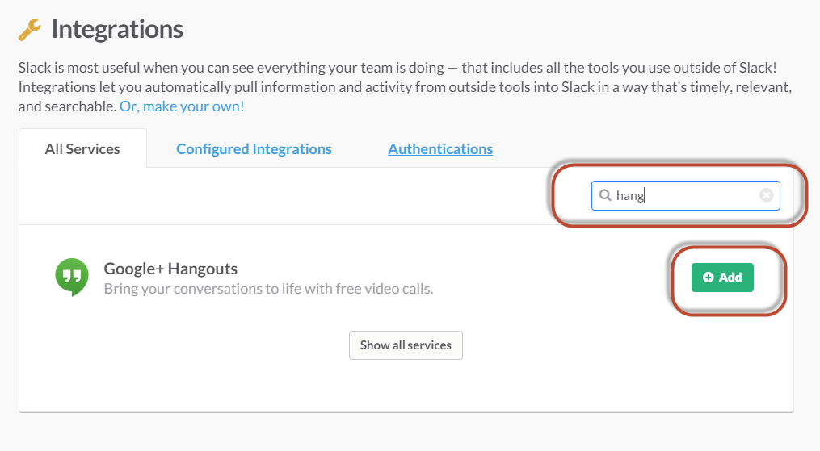Image resolution: width=820 pixels, height=451 pixels.
Task: Select the Google+ Hangouts service title
Action: click(x=170, y=269)
